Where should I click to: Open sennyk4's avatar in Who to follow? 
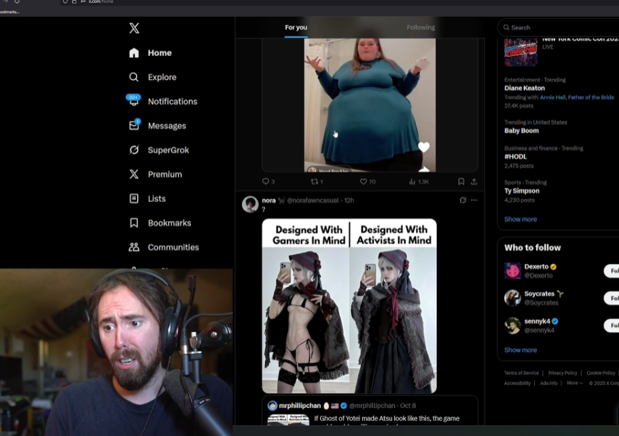tap(512, 325)
